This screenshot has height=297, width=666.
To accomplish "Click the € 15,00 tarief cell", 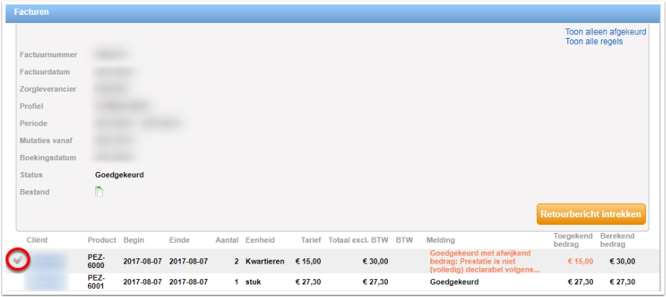I will tap(308, 261).
